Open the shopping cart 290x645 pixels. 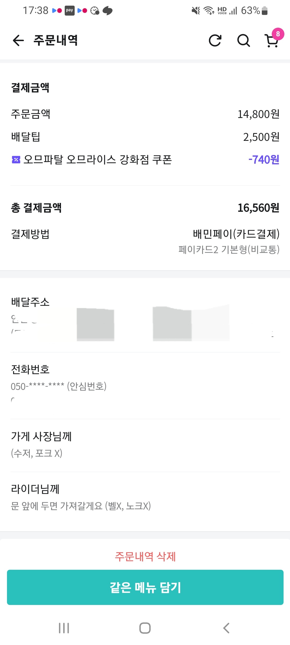coord(271,42)
